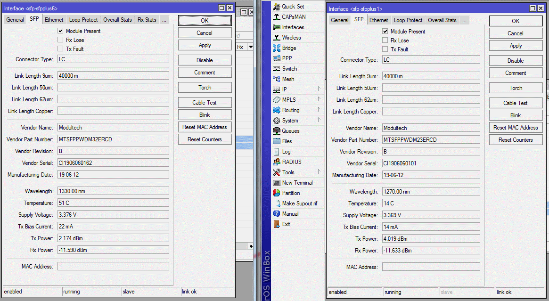The height and width of the screenshot is (301, 549).
Task: Click Reset Counters in sfp-sfpplus1 window
Action: 516,140
